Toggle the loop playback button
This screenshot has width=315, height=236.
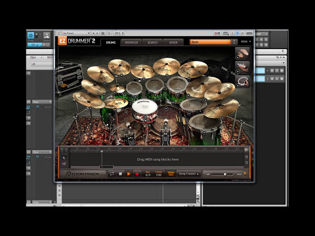click(x=112, y=174)
